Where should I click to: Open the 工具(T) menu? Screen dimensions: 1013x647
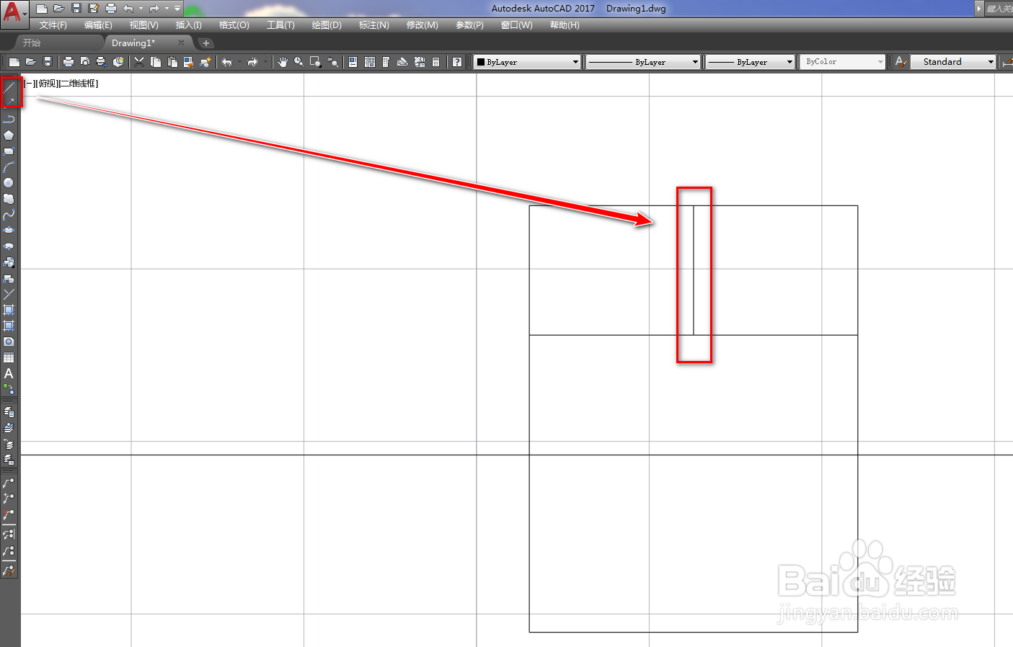(x=280, y=25)
